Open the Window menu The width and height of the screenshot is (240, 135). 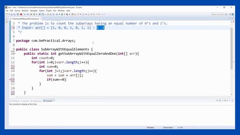[x=61, y=10]
